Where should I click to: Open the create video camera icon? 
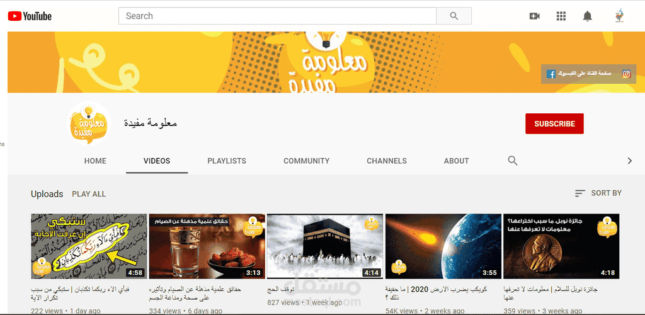(x=534, y=16)
